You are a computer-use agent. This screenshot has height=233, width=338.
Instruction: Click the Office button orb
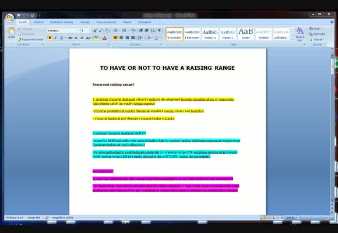(10, 18)
